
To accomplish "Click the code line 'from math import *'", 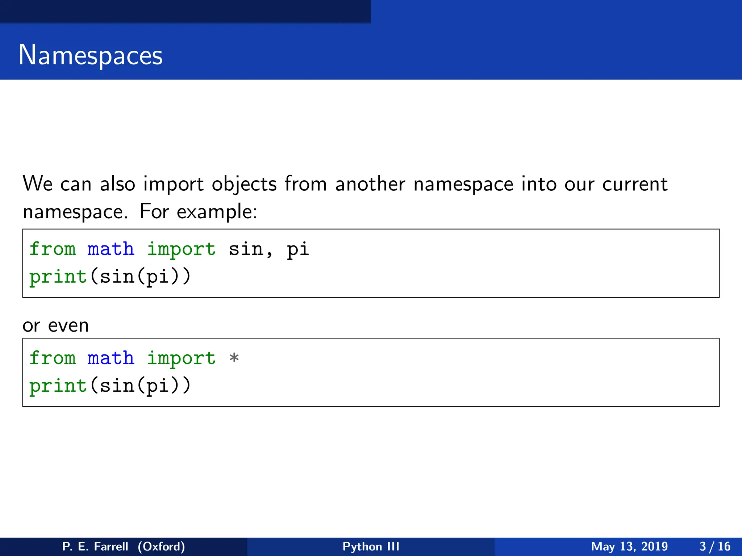I will (134, 358).
